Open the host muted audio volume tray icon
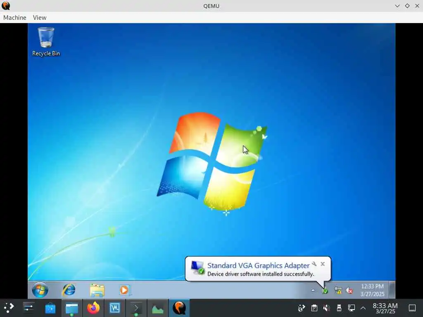 pyautogui.click(x=326, y=308)
